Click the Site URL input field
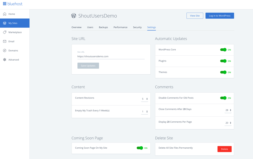 (x=111, y=56)
